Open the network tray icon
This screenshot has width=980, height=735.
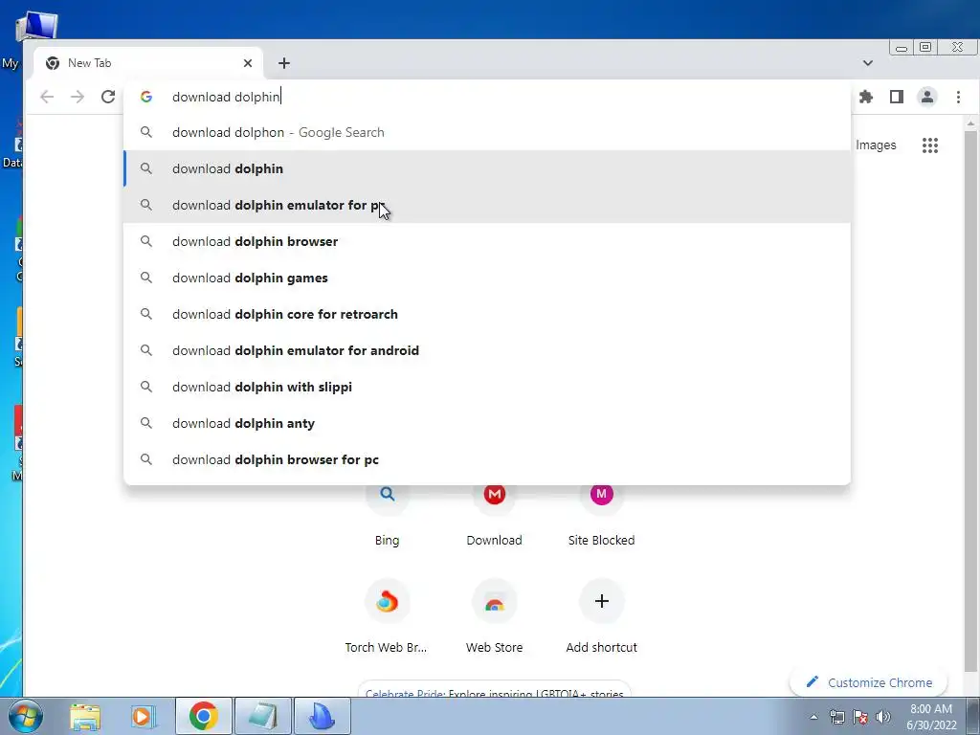pyautogui.click(x=836, y=717)
